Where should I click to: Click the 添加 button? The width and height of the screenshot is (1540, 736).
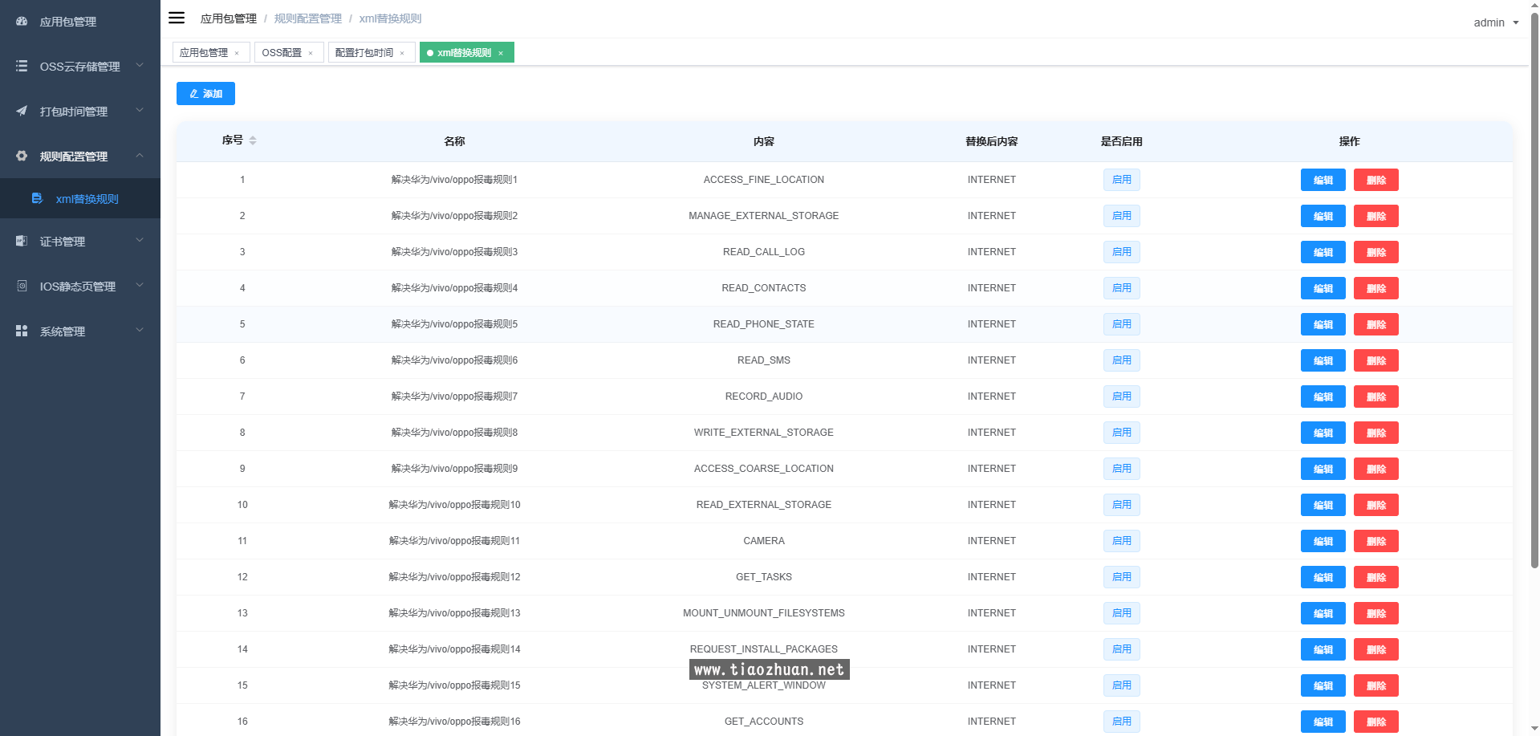coord(205,94)
